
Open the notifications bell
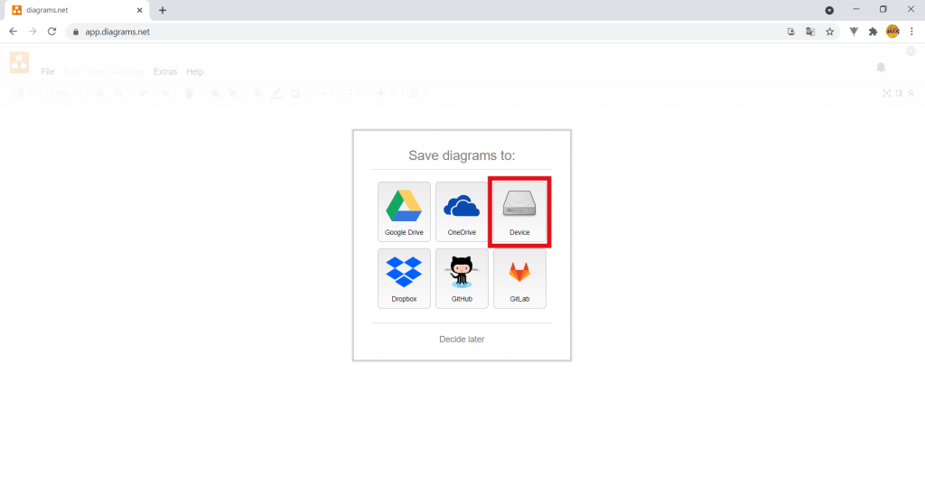click(881, 67)
